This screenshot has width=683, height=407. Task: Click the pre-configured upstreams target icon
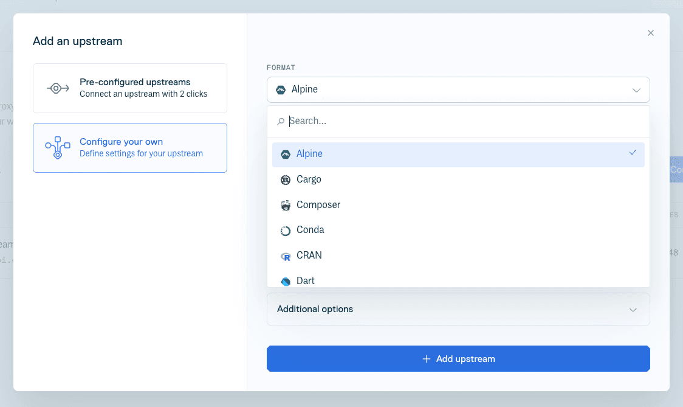pos(58,88)
